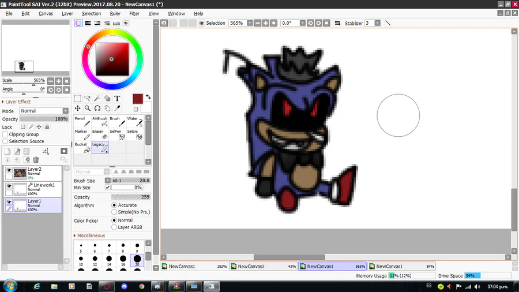519x292 pixels.
Task: Choose the SelErs selection eraser tool
Action: point(135,134)
